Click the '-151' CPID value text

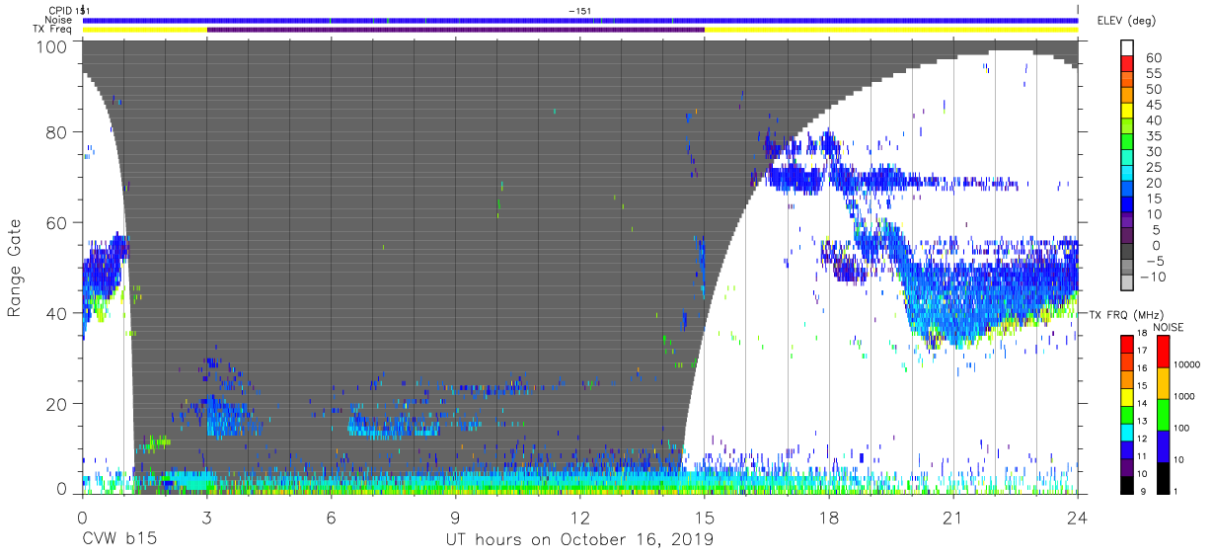tap(580, 10)
